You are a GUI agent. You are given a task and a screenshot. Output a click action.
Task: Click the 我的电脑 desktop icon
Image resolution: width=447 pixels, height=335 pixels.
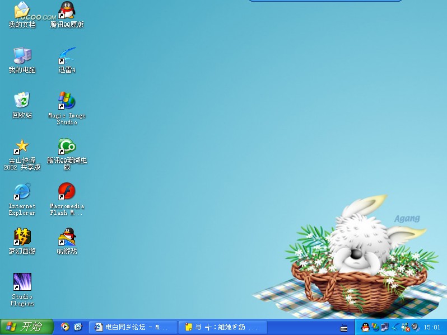point(22,56)
